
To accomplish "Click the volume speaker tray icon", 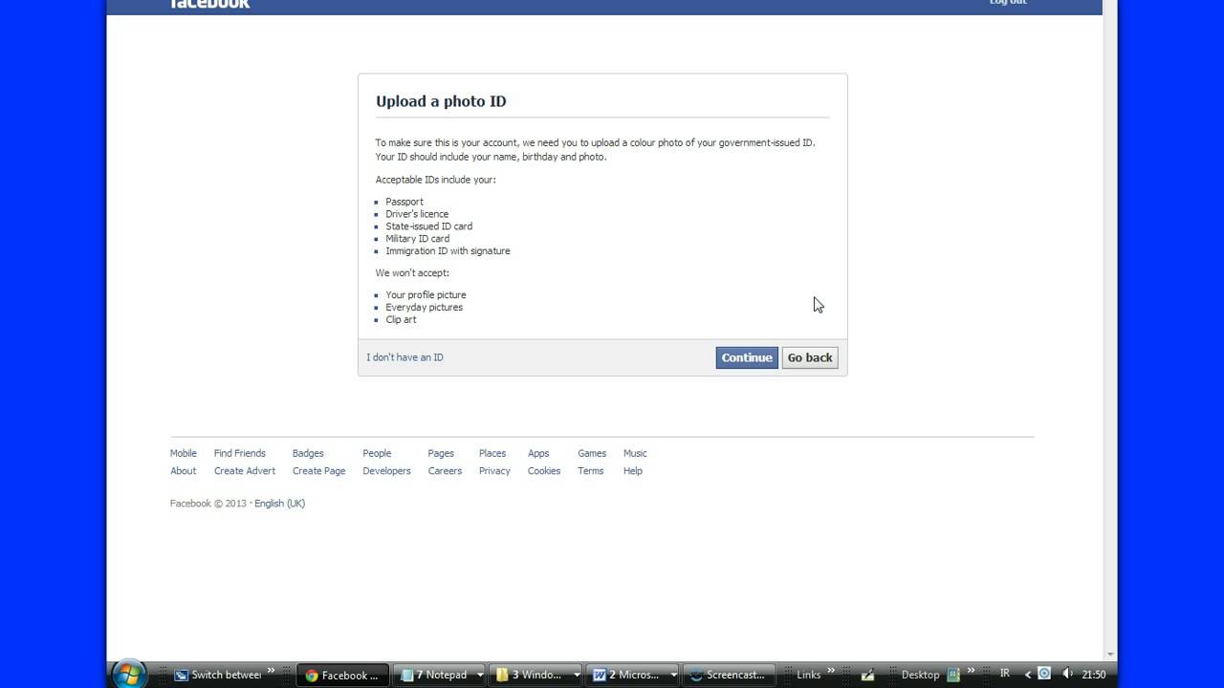I will [x=1068, y=674].
